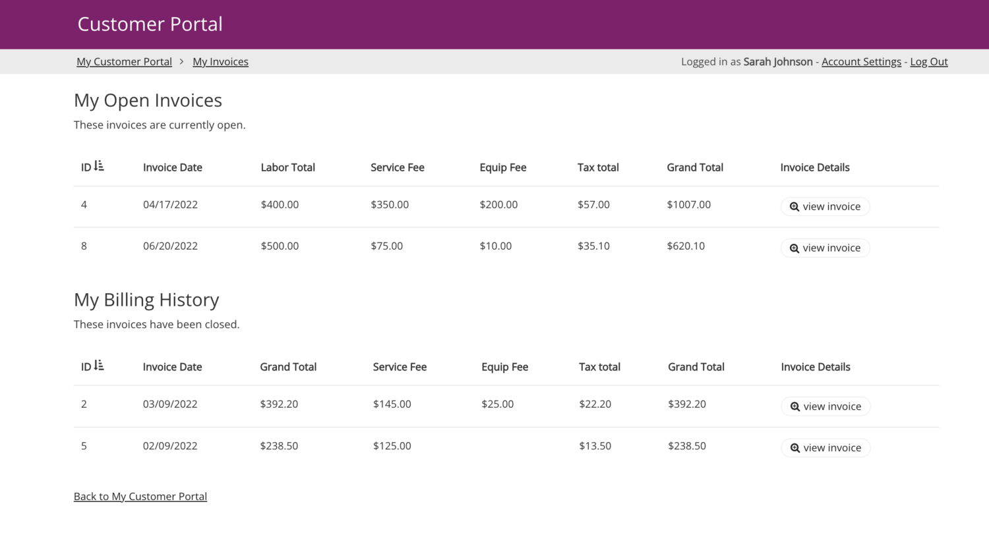The width and height of the screenshot is (989, 535).
Task: Click sort icon beside ID in Open Invoices
Action: point(99,166)
